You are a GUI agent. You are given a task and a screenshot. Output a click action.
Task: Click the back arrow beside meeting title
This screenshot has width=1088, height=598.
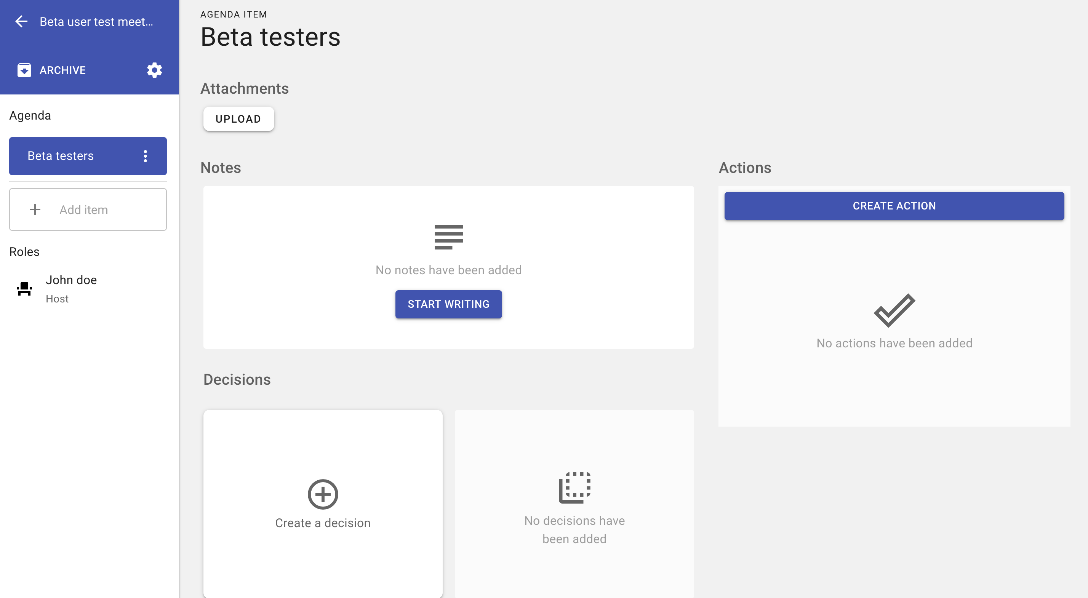coord(21,21)
